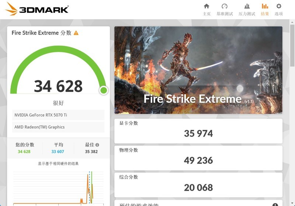Image resolution: width=295 pixels, height=206 pixels.
Task: Click the average score 33 607
Action: point(58,151)
